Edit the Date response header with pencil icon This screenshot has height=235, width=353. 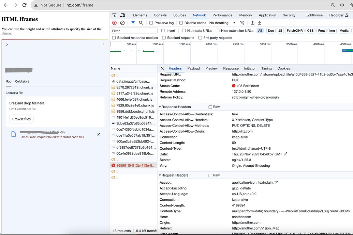(x=284, y=154)
